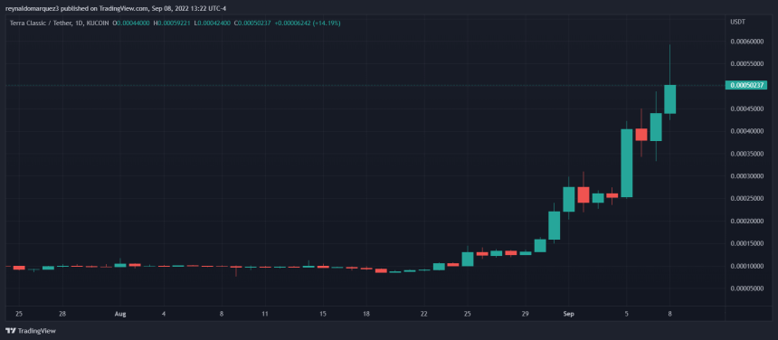Click the 29 date label on time axis

click(526, 314)
